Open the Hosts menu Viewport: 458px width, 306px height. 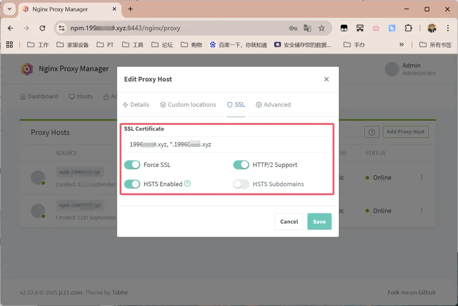pyautogui.click(x=81, y=96)
